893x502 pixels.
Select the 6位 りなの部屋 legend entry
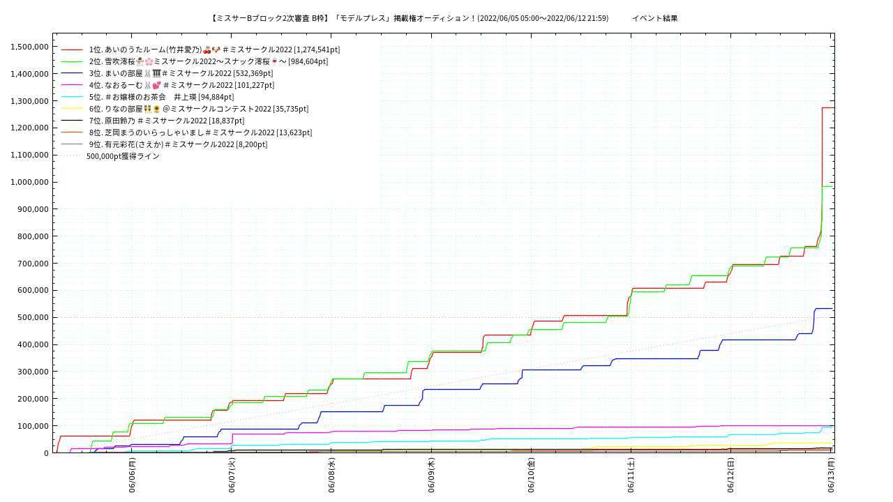point(199,109)
